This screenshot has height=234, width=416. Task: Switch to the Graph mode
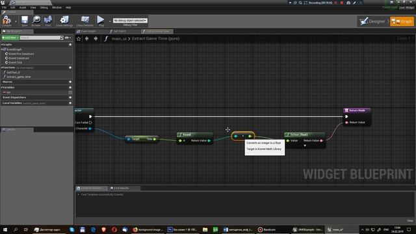[402, 21]
